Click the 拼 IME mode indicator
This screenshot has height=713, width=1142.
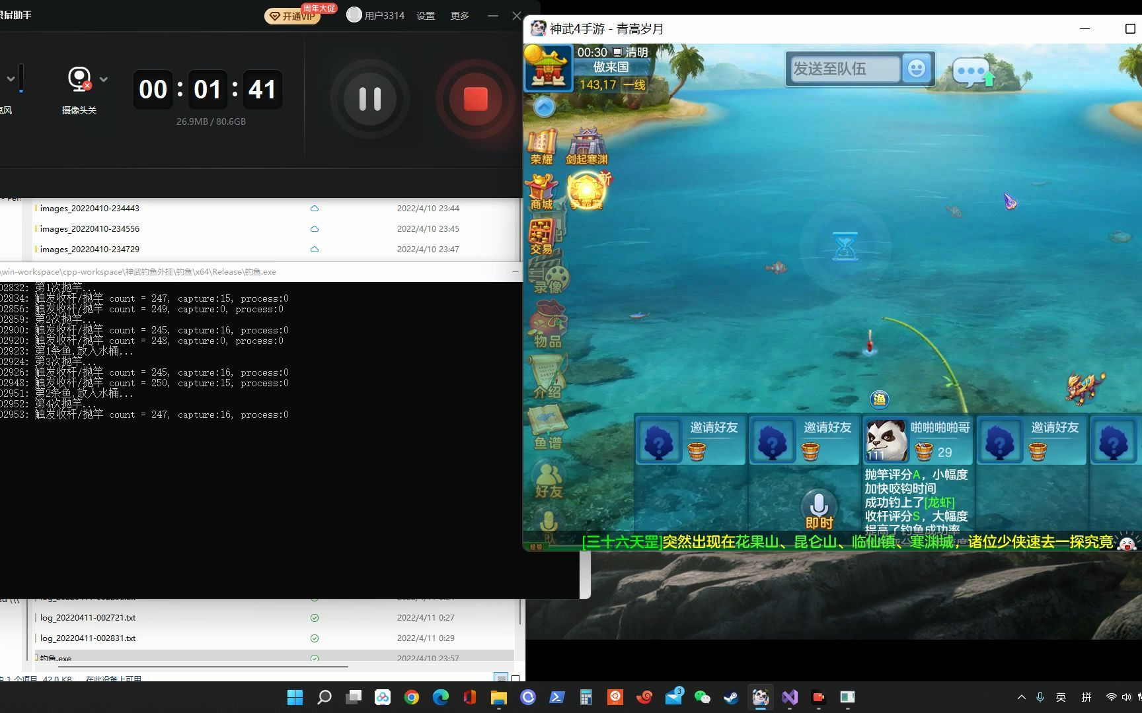1086,697
